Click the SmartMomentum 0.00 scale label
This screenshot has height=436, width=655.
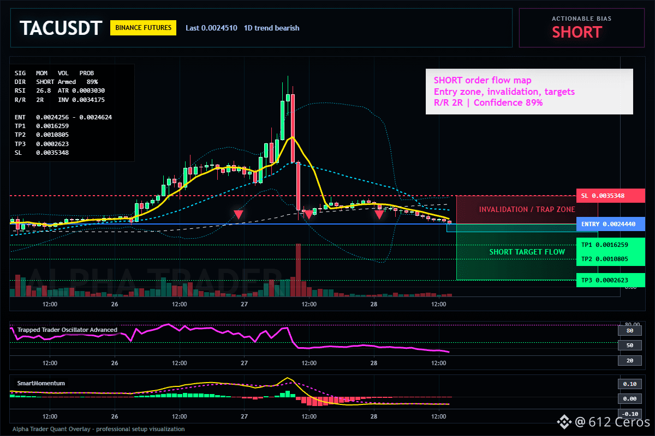coord(629,398)
